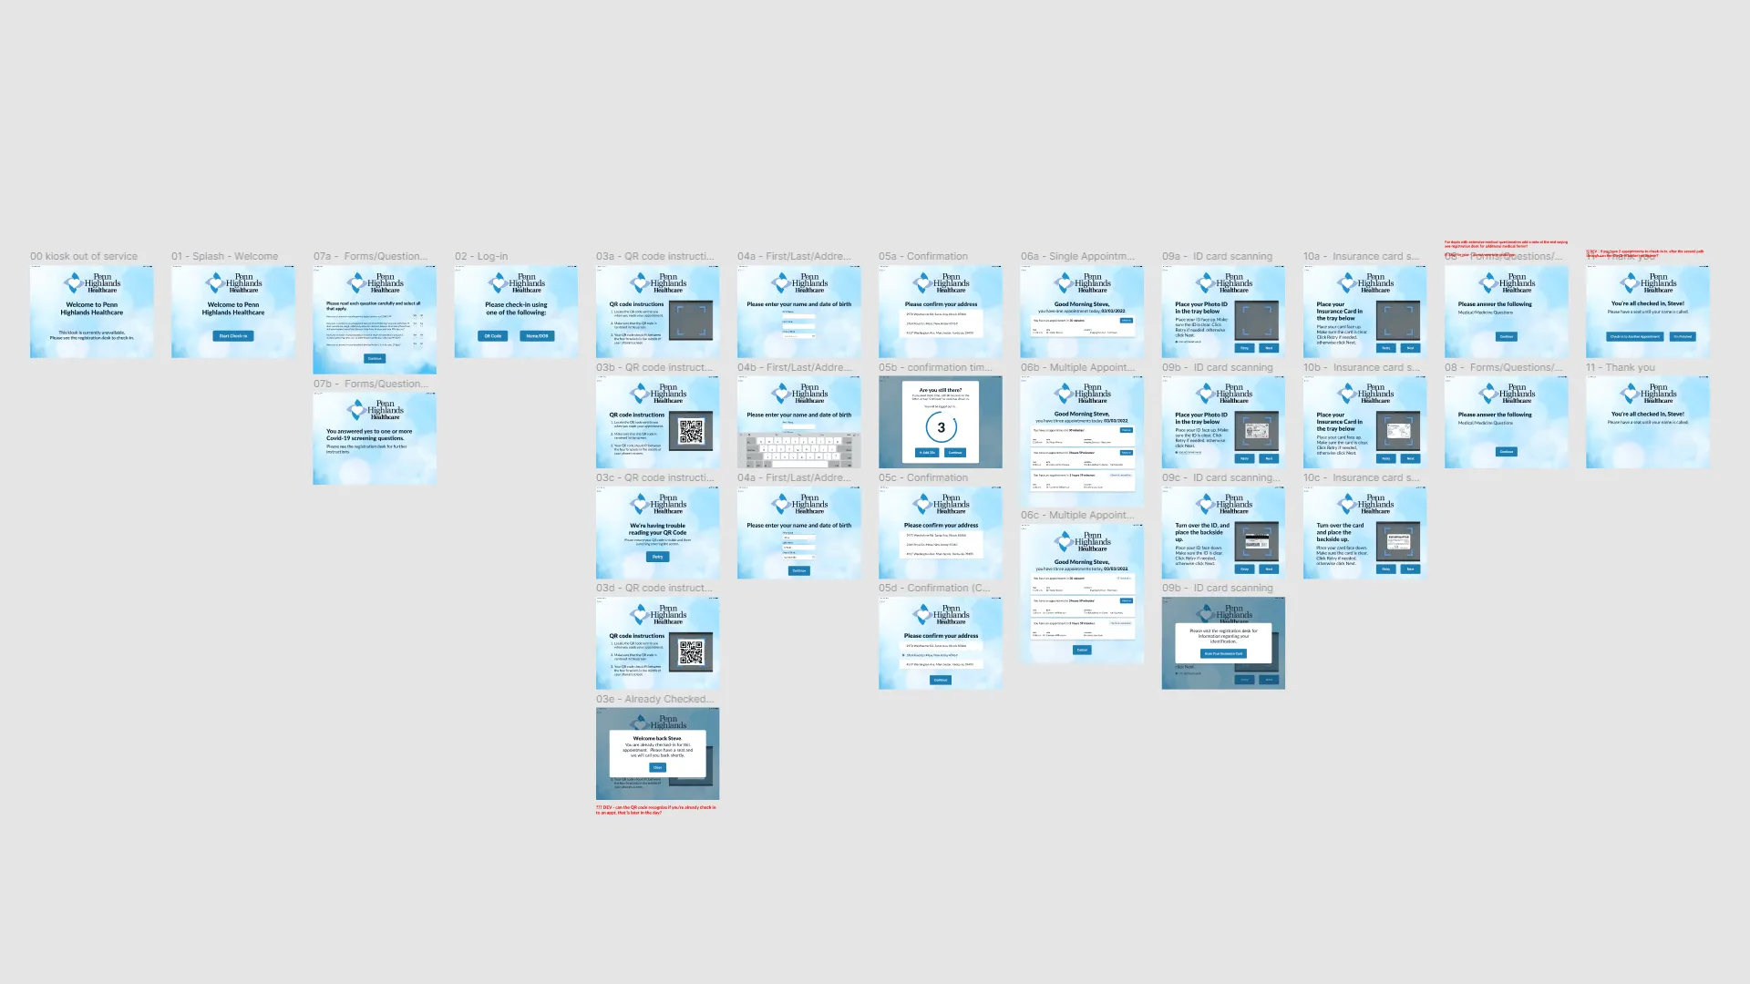Click the '05a - Confirmation' screen thumbnail
Screen dimensions: 1750x984
point(940,310)
